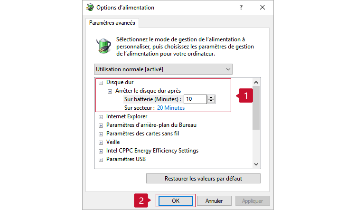The width and height of the screenshot is (356, 210).
Task: Expand the Veille settings node
Action: point(101,142)
